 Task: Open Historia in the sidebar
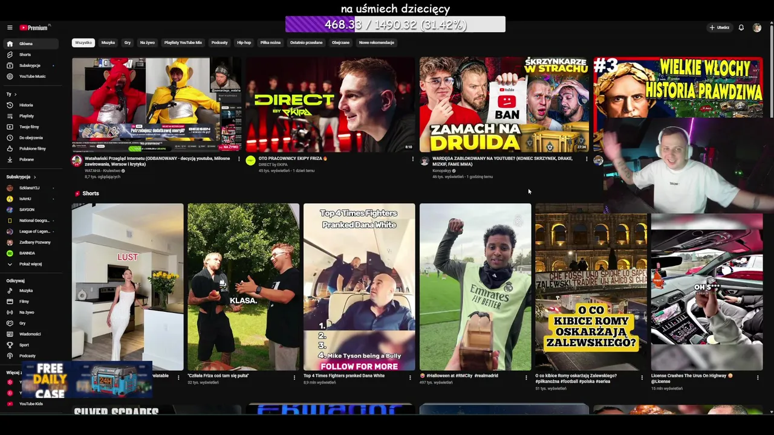(30, 105)
